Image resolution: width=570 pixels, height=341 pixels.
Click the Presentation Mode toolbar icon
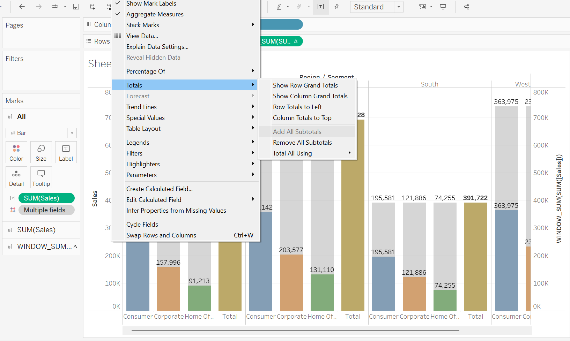[443, 7]
